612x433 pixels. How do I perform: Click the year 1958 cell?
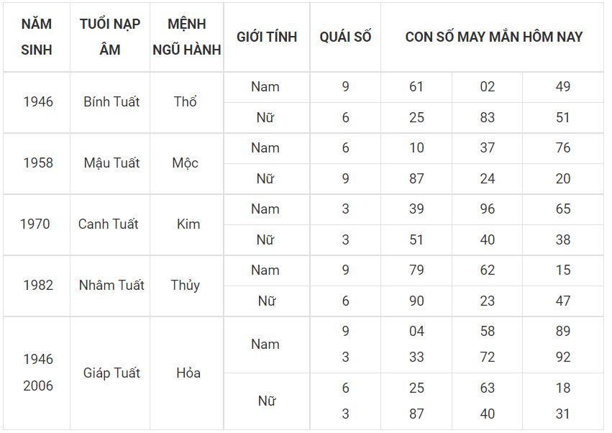click(x=38, y=163)
